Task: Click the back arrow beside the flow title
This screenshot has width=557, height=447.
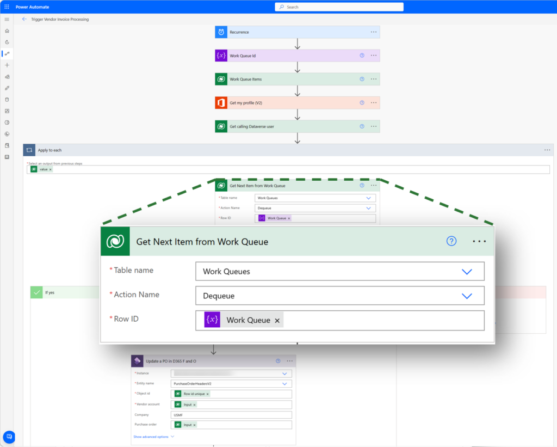Action: (24, 19)
